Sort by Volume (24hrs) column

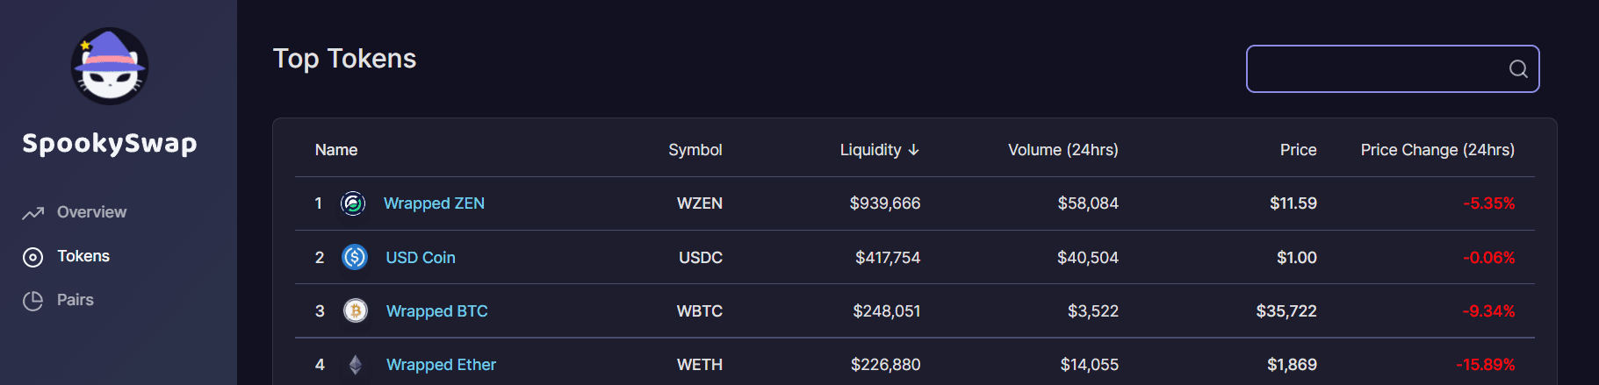pos(1062,150)
